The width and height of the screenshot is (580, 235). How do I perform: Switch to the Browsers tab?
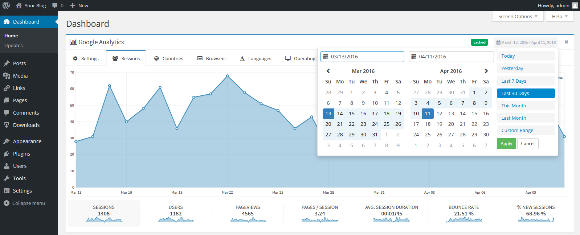211,58
